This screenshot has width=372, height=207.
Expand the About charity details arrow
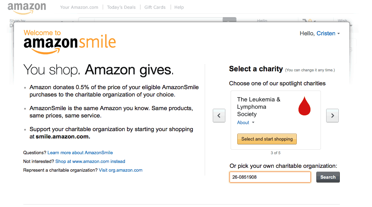253,123
